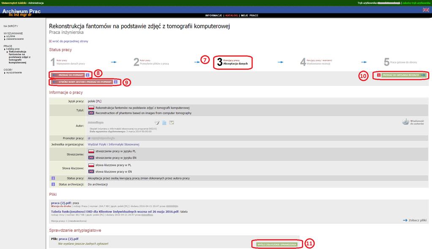This screenshot has width=432, height=249.
Task: Click polski [PL] language value
Action: coord(95,101)
